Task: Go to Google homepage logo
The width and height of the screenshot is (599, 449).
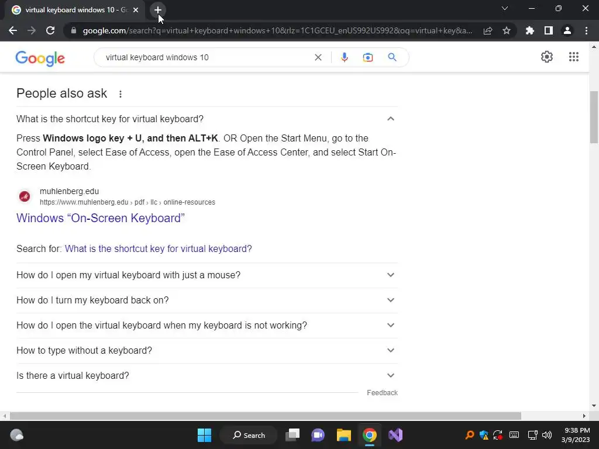Action: pyautogui.click(x=40, y=58)
